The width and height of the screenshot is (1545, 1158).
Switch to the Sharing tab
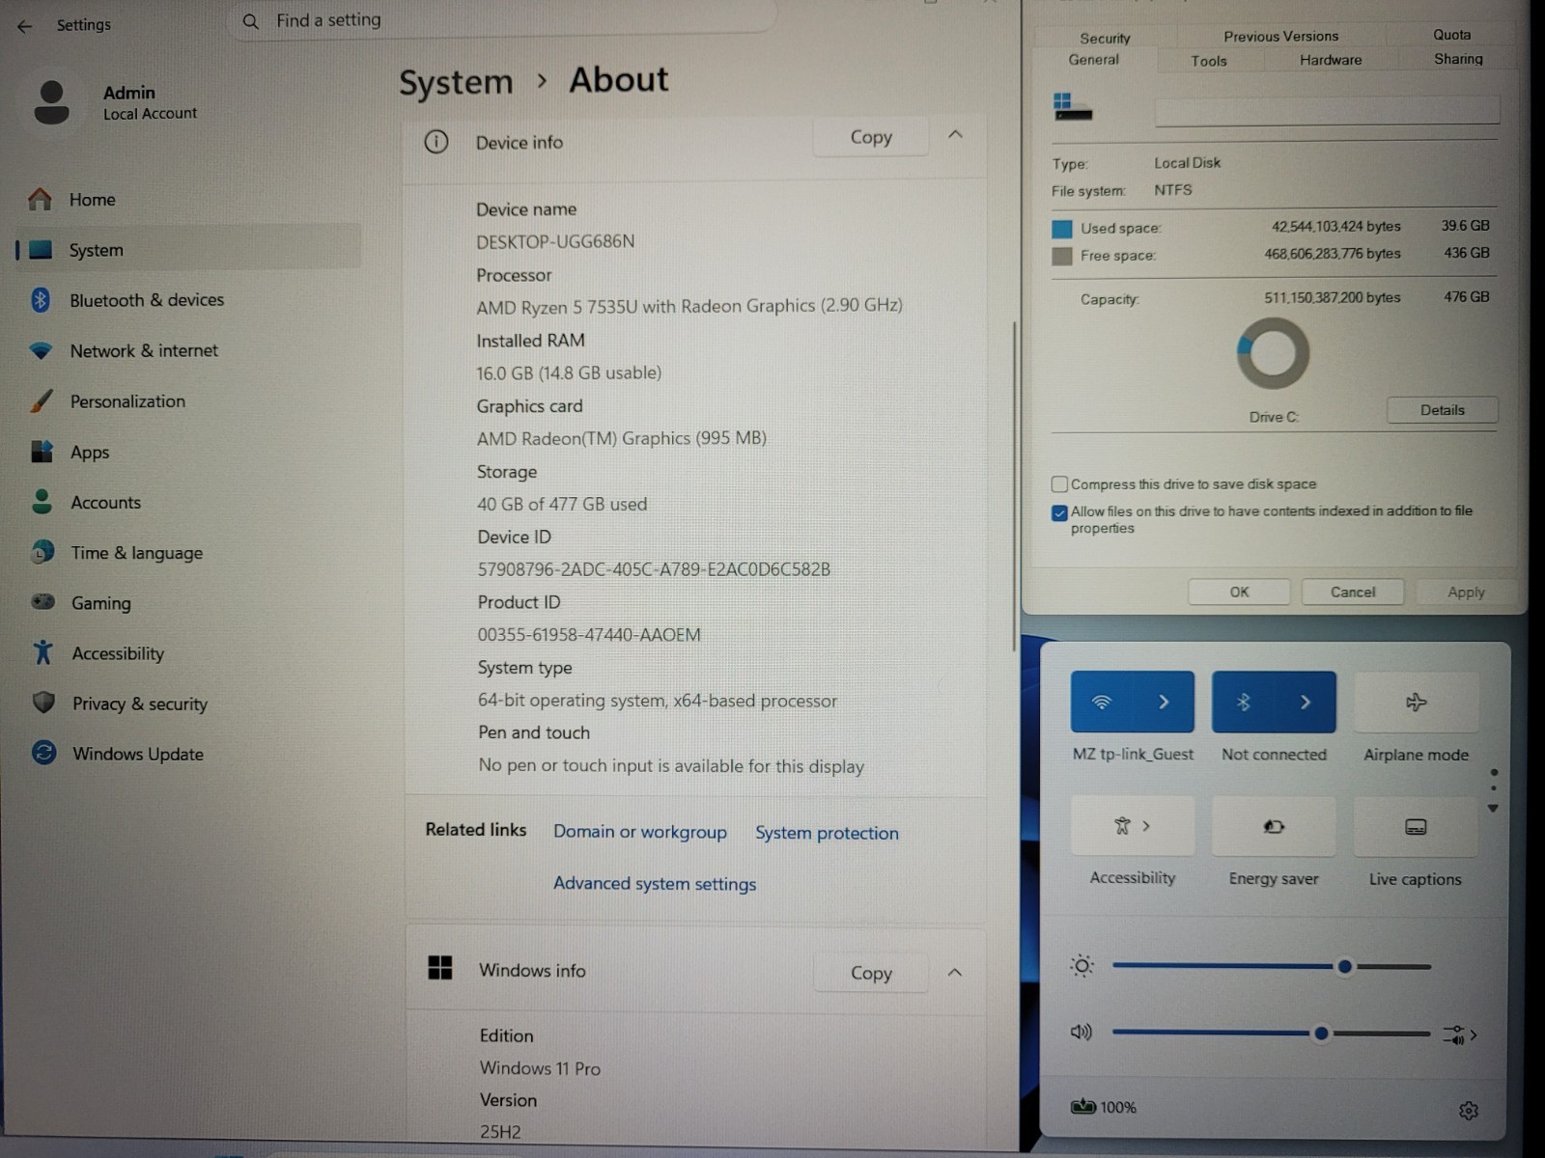[1458, 59]
